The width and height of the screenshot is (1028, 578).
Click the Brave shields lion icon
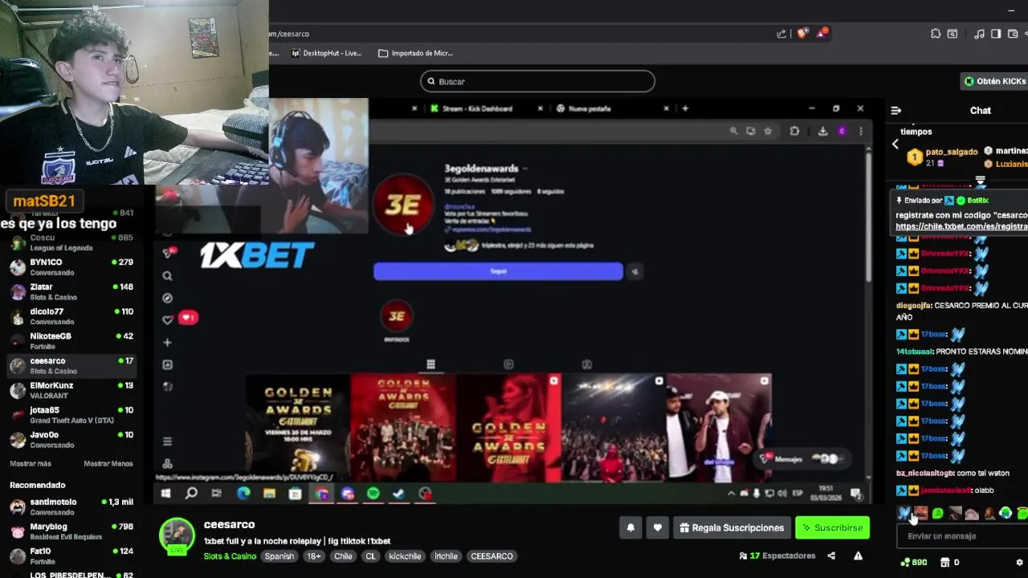click(802, 34)
